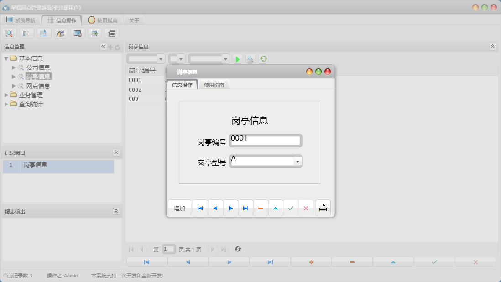Open the add-record toolbar icon next to it
The width and height of the screenshot is (501, 282).
pos(94,33)
